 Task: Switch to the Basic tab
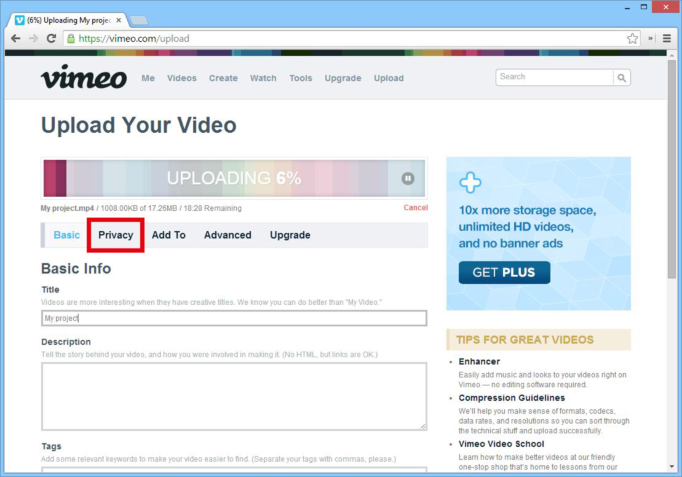66,235
